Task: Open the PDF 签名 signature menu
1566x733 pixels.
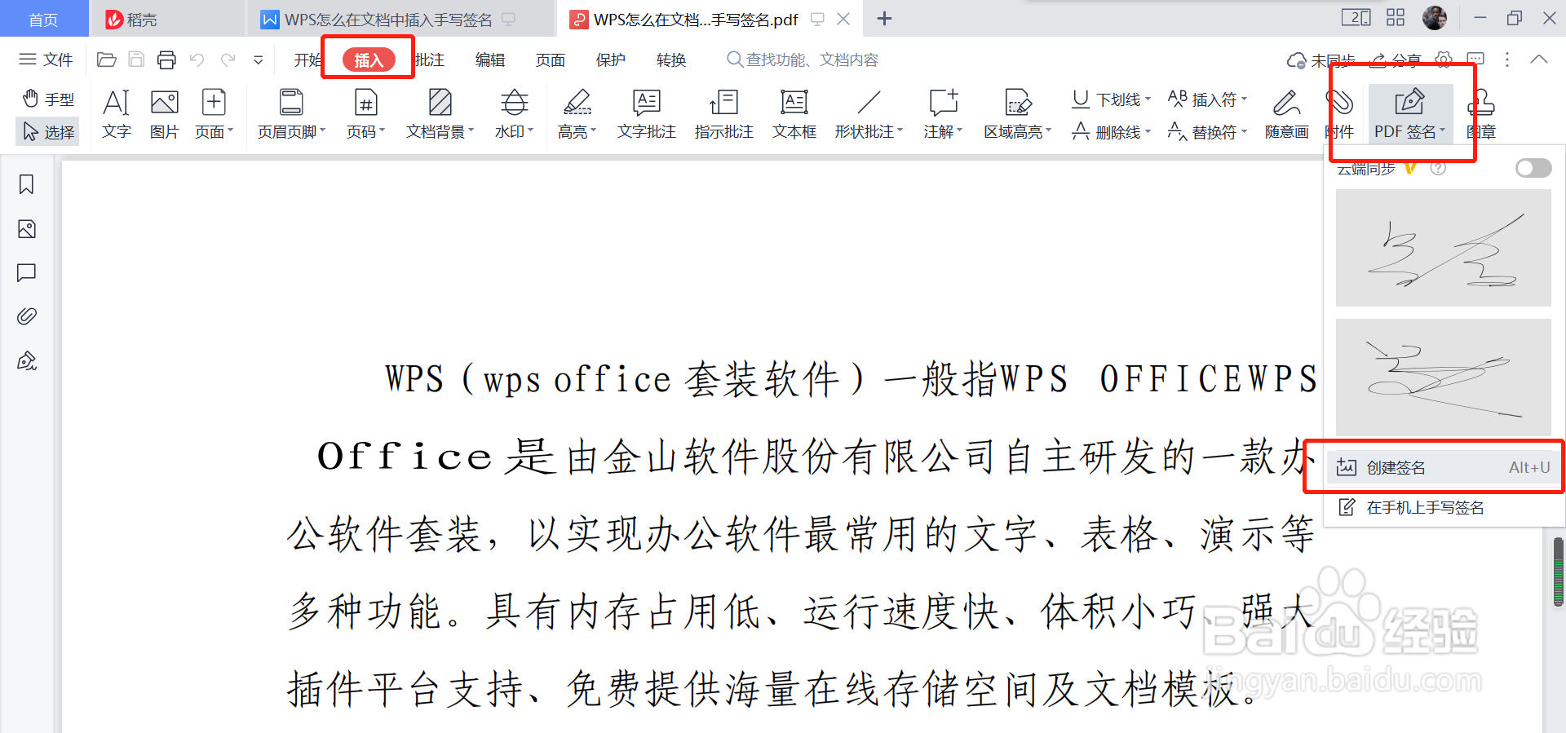Action: pos(1409,114)
